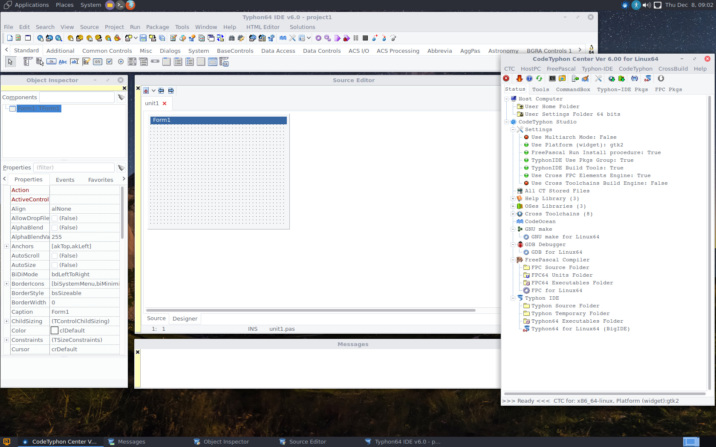Screen dimensions: 716x447
Task: Collapse the Typhon IDE node
Action: 513,298
